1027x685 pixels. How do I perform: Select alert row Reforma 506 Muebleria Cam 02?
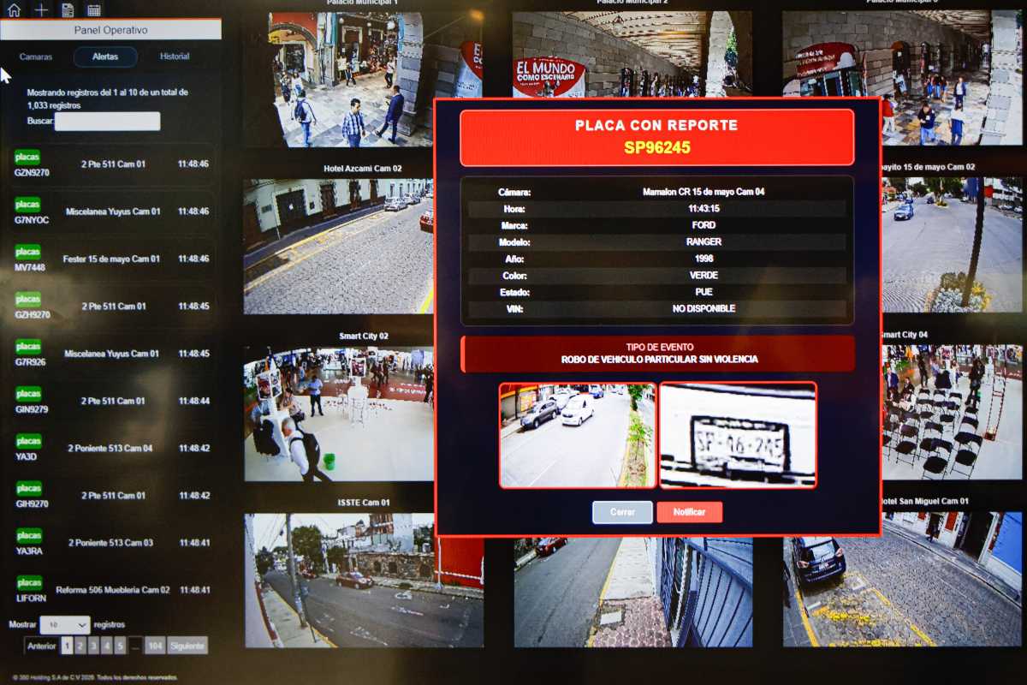pyautogui.click(x=111, y=590)
